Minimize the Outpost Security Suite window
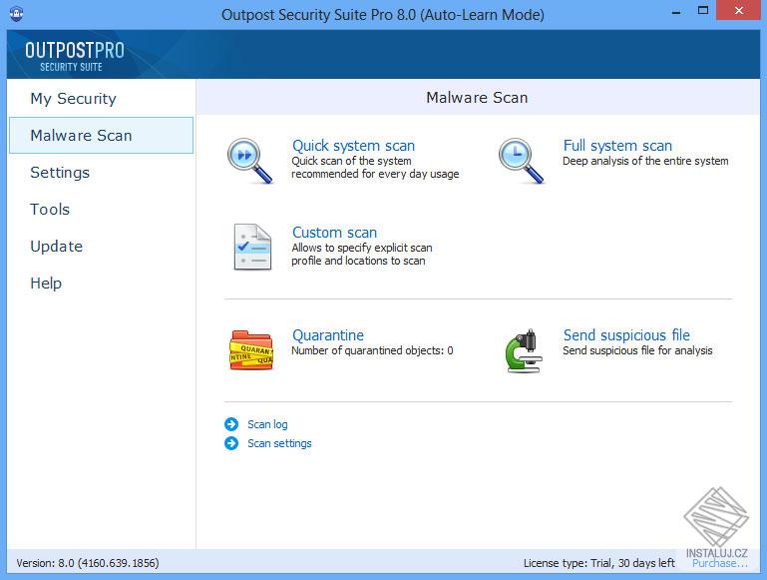 coord(676,12)
